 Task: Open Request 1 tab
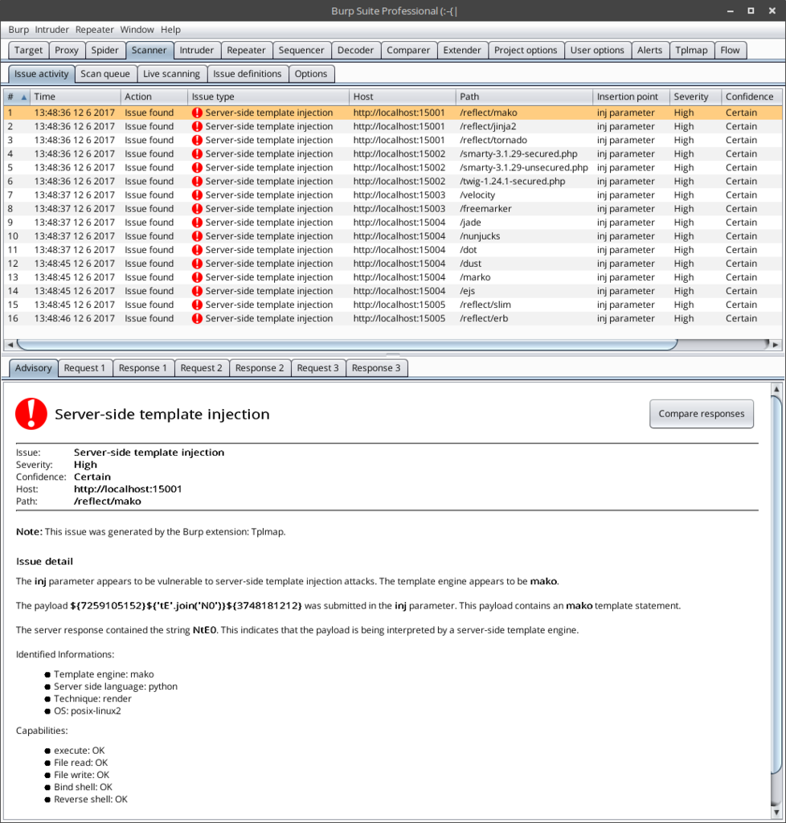pyautogui.click(x=84, y=368)
